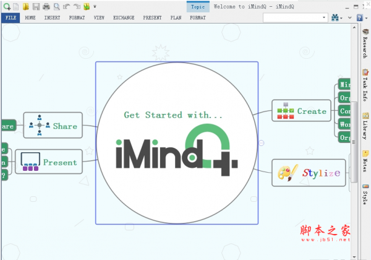Expand the quick access toolbar customize arrow
This screenshot has width=371, height=260.
pos(95,7)
